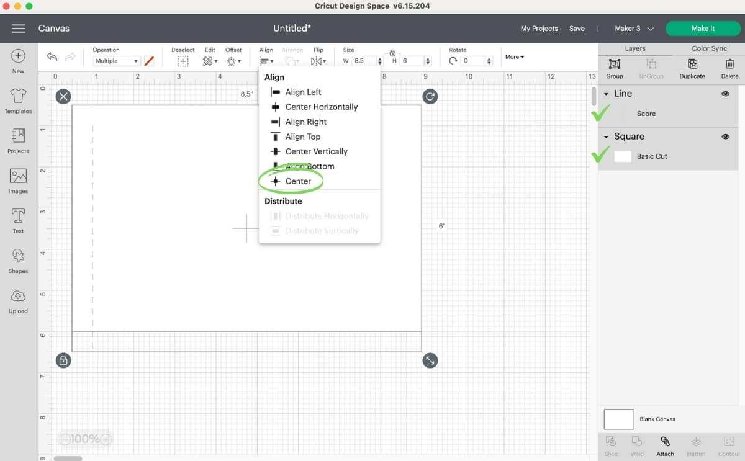This screenshot has width=745, height=461.
Task: Click the delete X handle on the selection
Action: 63,96
